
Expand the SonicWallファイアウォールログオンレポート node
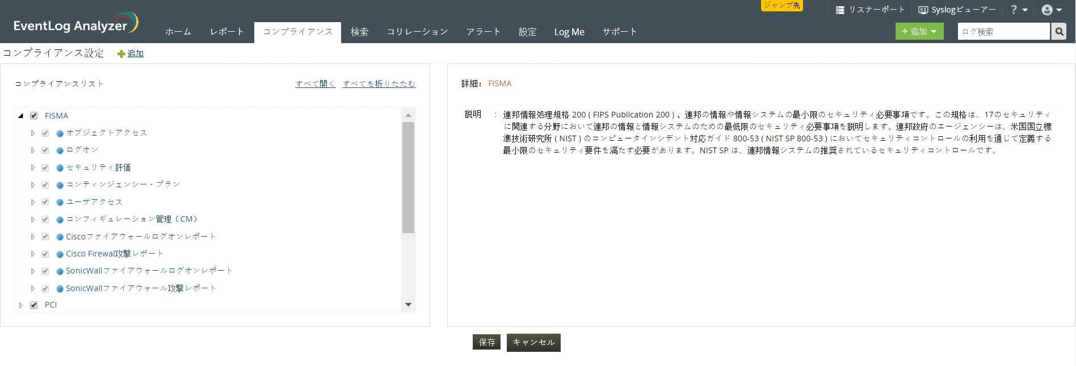pos(32,271)
